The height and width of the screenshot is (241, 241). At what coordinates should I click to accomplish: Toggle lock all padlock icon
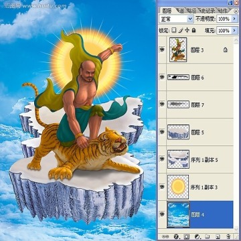coord(193,30)
